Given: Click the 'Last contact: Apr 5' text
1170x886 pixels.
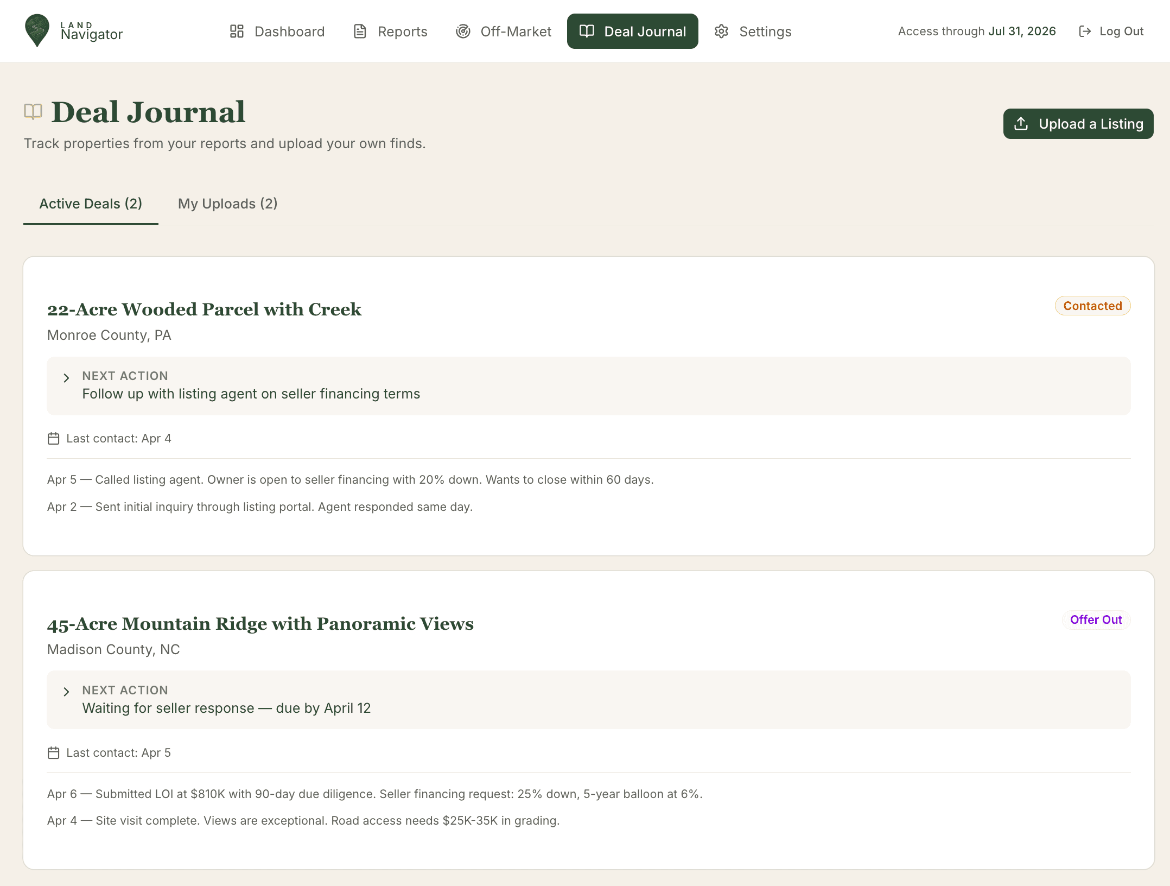Looking at the screenshot, I should point(119,753).
